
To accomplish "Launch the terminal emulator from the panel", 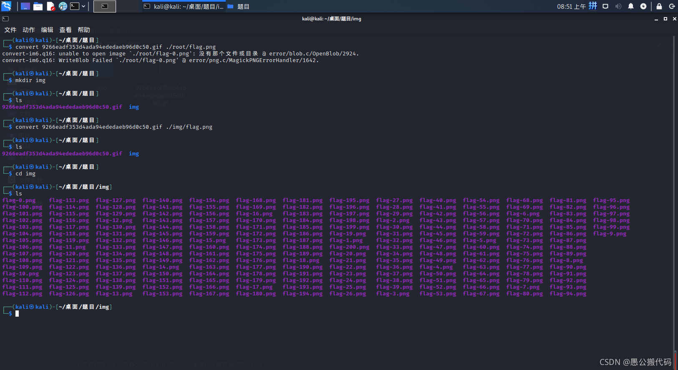I will (x=75, y=6).
